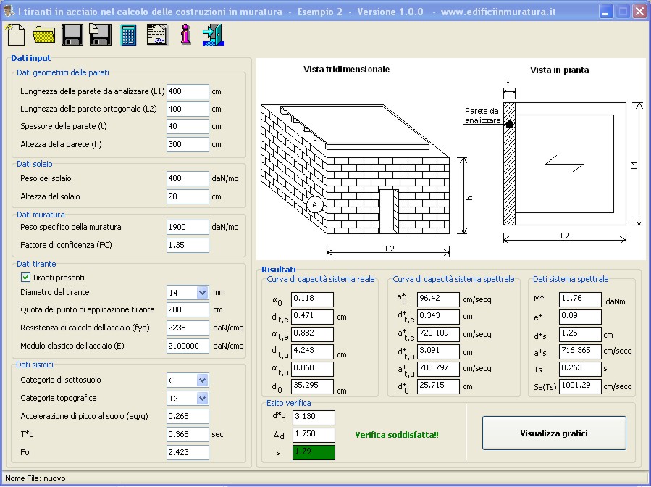Click the 'Verifica soddisfatta!!' result text
This screenshot has width=651, height=487.
pyautogui.click(x=397, y=435)
